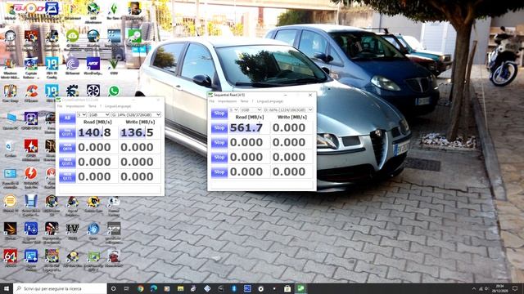Image resolution: width=524 pixels, height=294 pixels.
Task: Open Impostazioni menu in Sequential Read window
Action: (228, 101)
